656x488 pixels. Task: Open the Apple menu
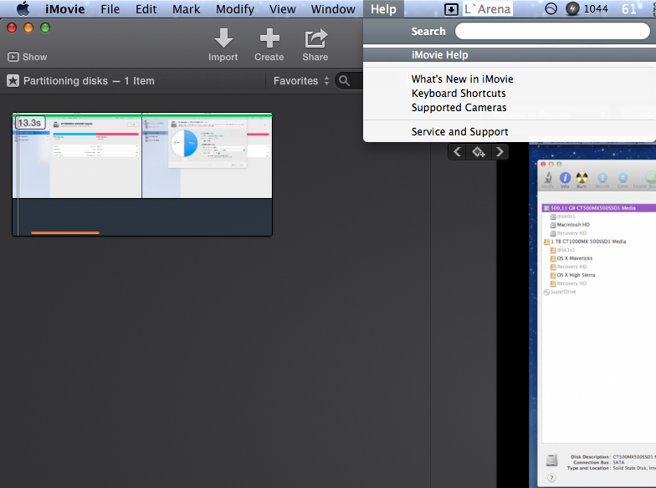(23, 8)
